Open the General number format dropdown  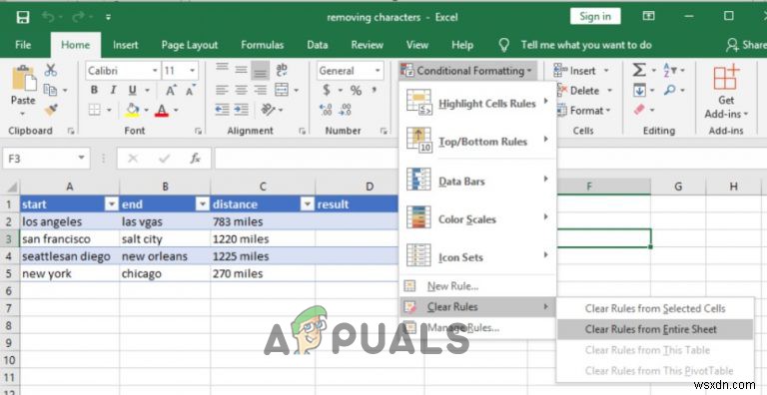(x=378, y=71)
